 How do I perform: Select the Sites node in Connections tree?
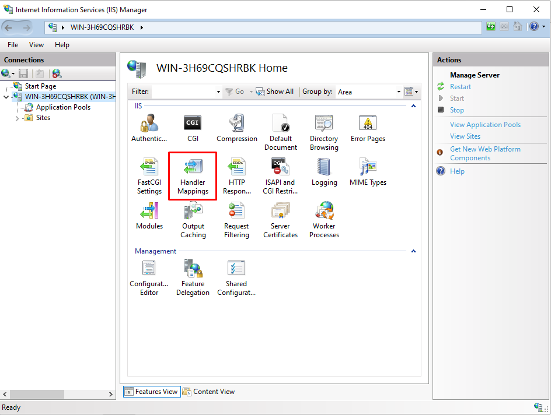pyautogui.click(x=43, y=118)
